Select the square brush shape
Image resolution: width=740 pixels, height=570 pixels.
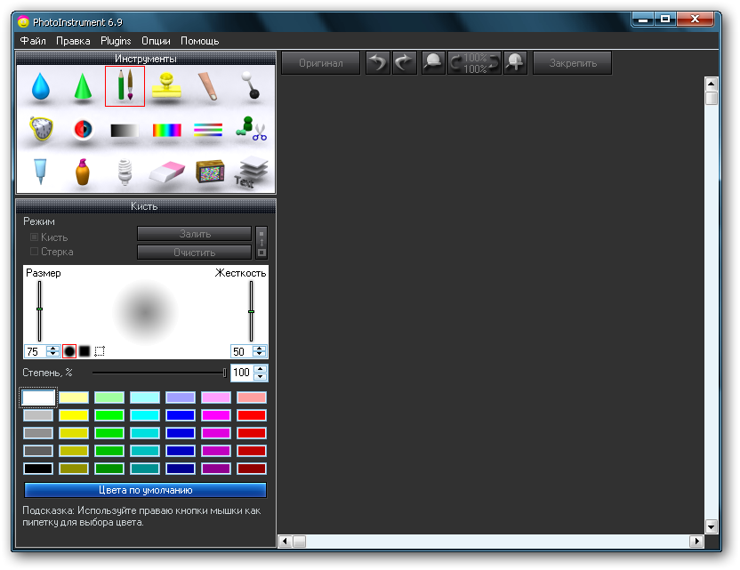pyautogui.click(x=84, y=351)
